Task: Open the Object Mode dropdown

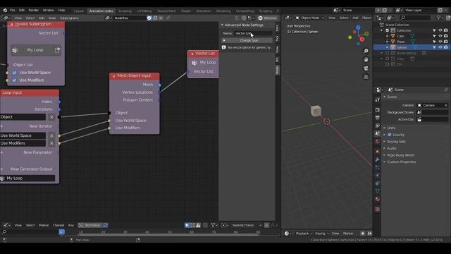Action: pyautogui.click(x=310, y=18)
